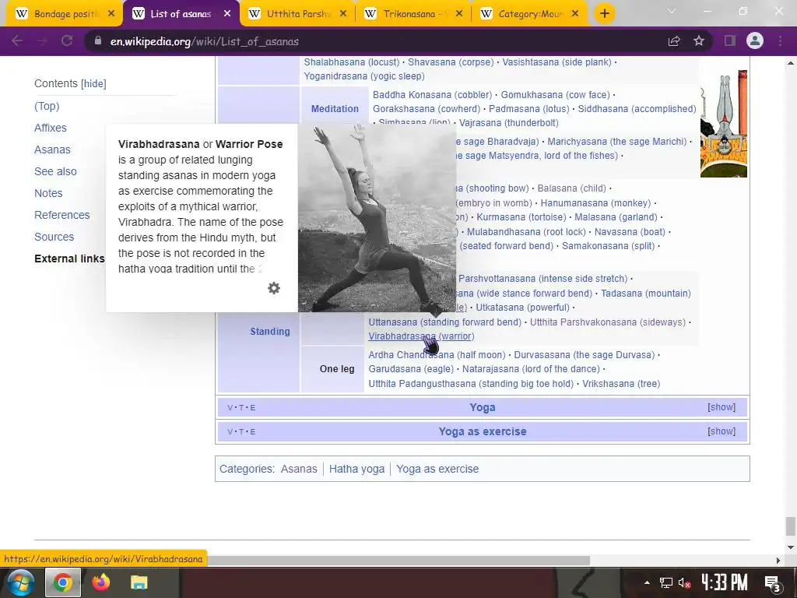The image size is (797, 598).
Task: Launch Firefox from the taskbar
Action: pyautogui.click(x=100, y=582)
